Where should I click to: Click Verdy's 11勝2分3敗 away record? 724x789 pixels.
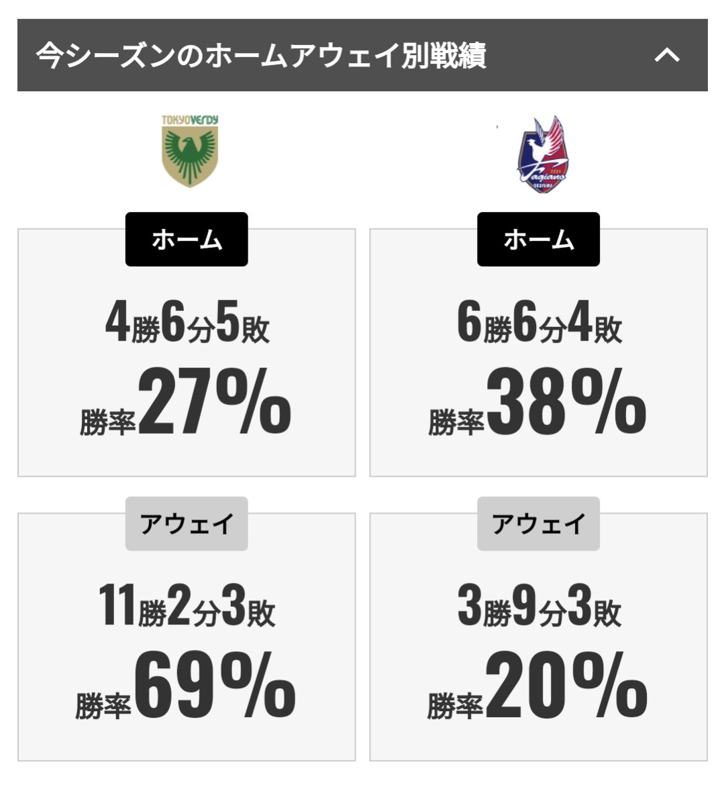click(187, 605)
